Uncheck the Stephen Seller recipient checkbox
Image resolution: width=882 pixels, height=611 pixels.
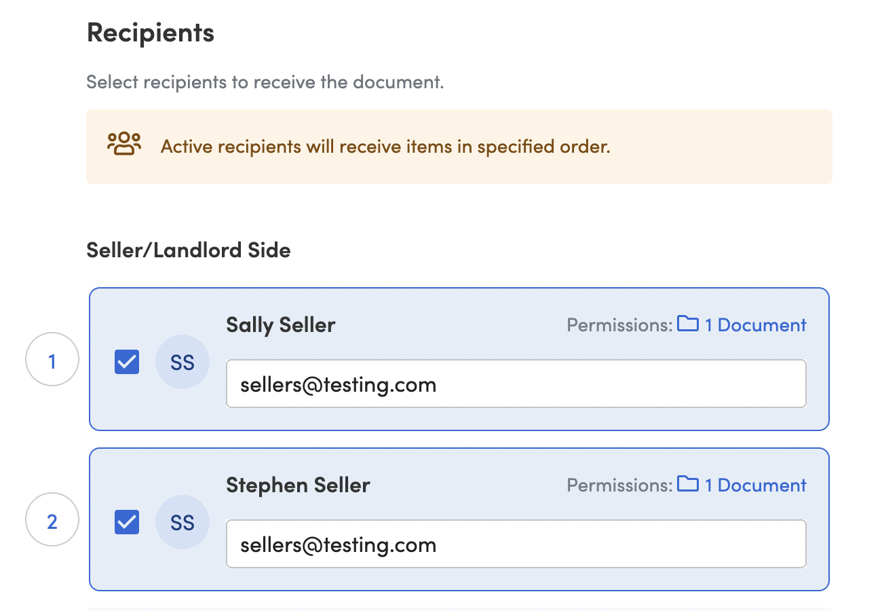coord(127,522)
